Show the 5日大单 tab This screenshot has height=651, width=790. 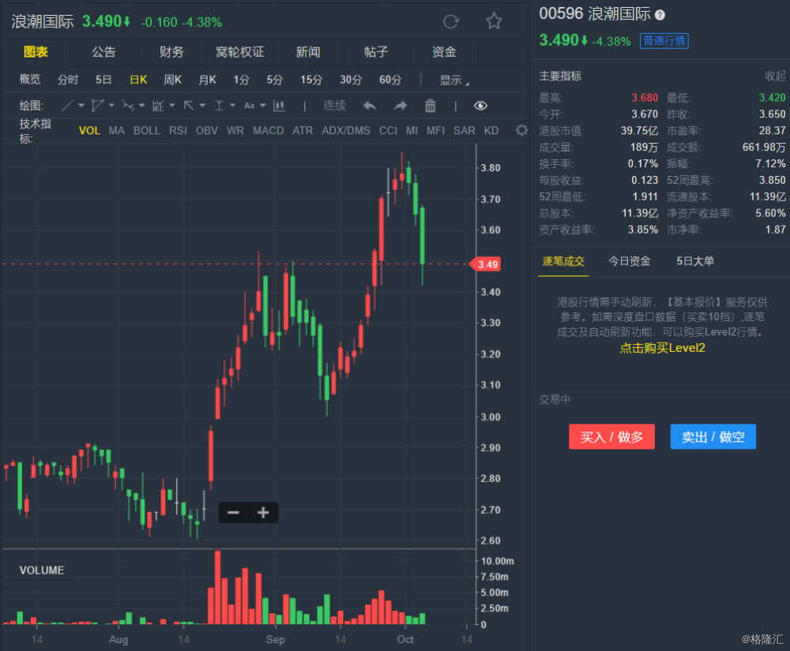point(695,261)
